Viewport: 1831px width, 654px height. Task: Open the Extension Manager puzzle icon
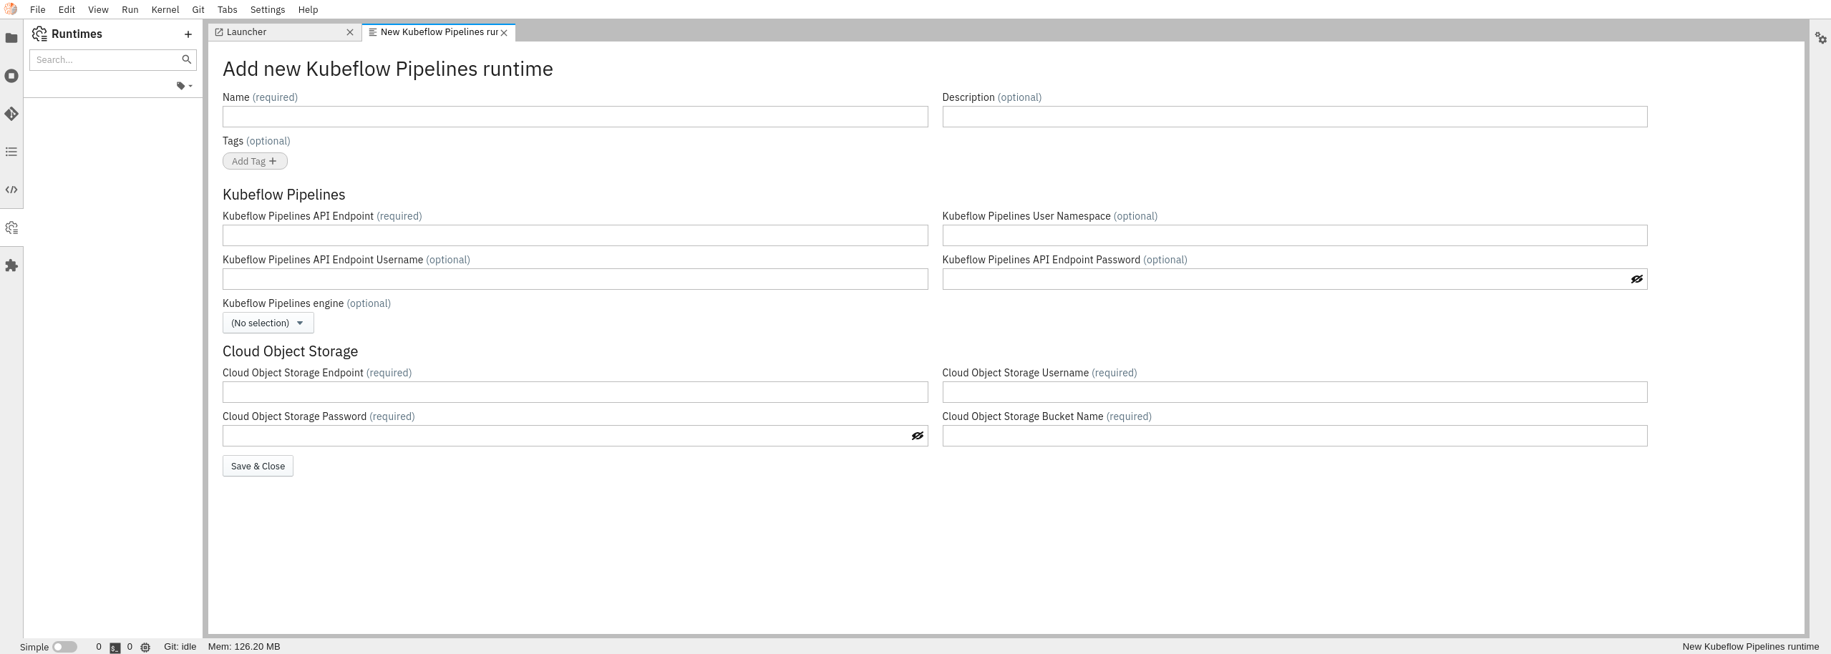11,265
